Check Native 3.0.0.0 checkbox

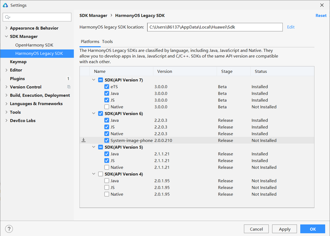click(x=107, y=107)
